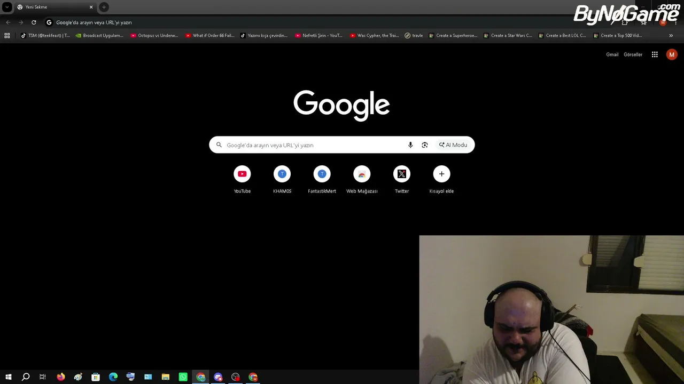
Task: Open the Create a Star Wars C... bookmark
Action: point(508,36)
